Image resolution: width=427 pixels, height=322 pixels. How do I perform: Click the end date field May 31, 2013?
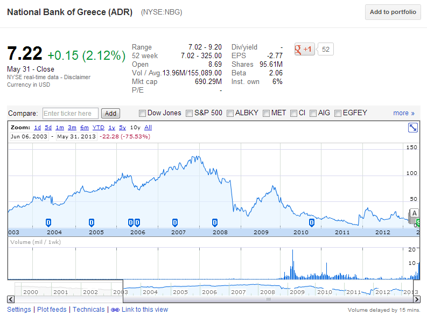click(x=76, y=136)
